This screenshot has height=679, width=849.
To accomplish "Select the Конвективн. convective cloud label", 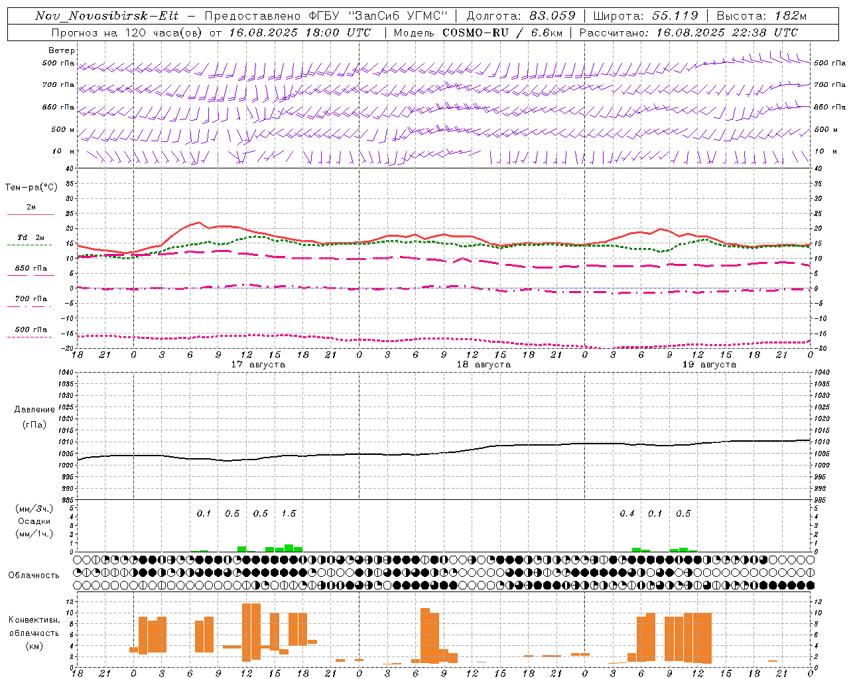I will point(34,620).
